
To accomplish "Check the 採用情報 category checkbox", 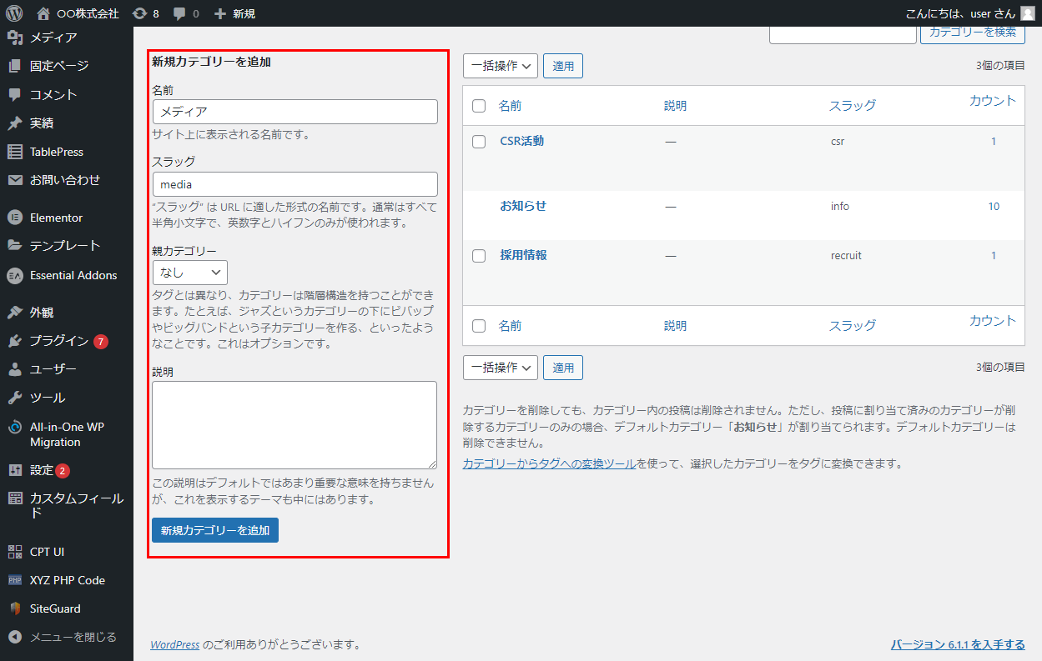I will [x=479, y=256].
